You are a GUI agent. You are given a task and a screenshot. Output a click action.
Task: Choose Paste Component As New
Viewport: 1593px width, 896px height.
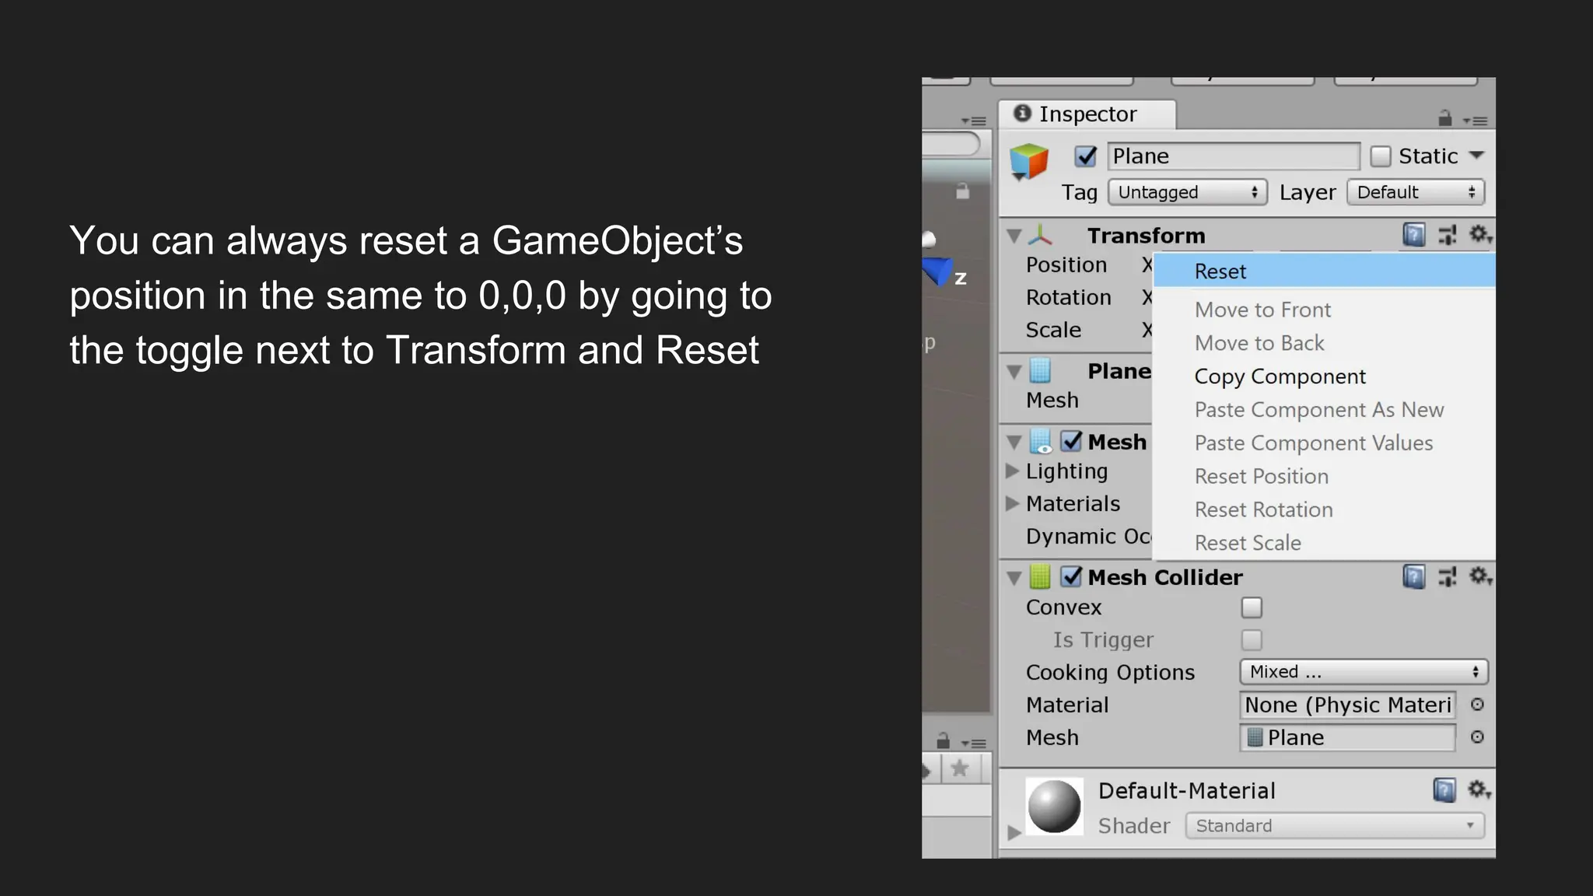pos(1324,410)
